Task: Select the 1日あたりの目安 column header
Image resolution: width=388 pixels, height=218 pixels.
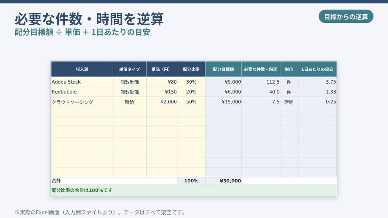Action: point(317,69)
